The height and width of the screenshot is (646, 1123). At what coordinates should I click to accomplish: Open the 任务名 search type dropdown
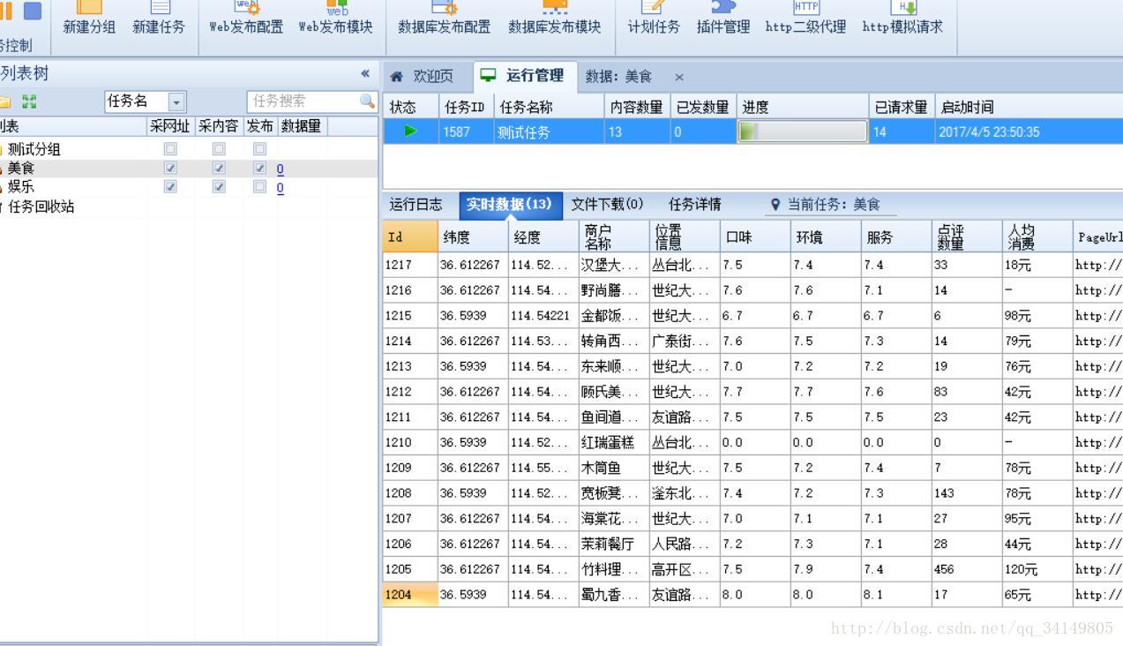click(176, 101)
